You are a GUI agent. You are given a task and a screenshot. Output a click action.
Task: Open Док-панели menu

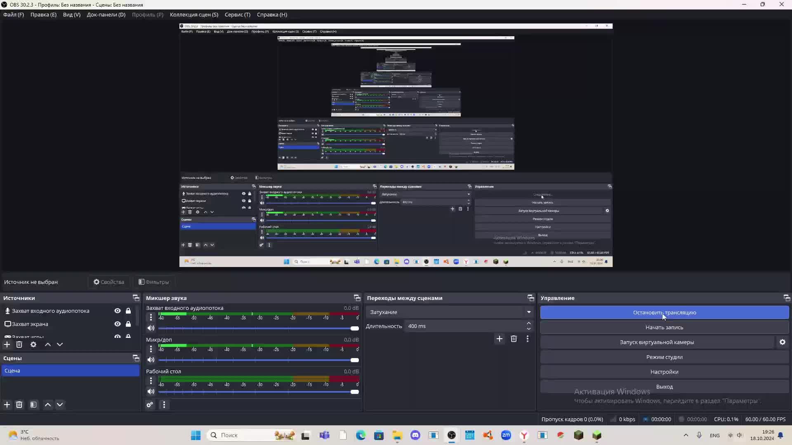coord(106,14)
